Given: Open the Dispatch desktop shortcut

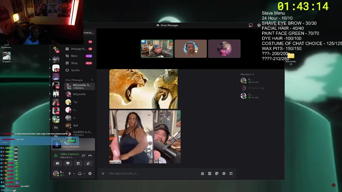Looking at the screenshot, I should [x=6, y=57].
